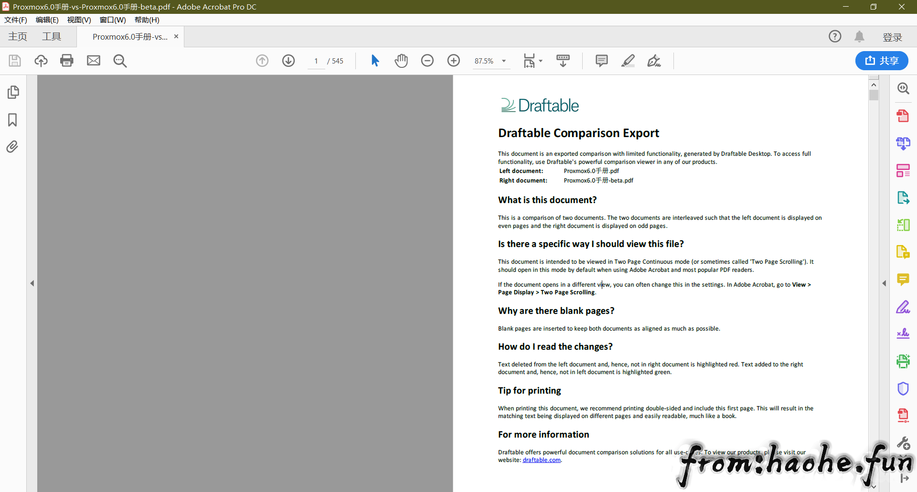This screenshot has height=492, width=917.
Task: Open the draftable.com hyperlink
Action: [x=542, y=460]
